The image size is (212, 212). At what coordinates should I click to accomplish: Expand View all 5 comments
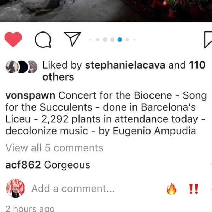[54, 148]
